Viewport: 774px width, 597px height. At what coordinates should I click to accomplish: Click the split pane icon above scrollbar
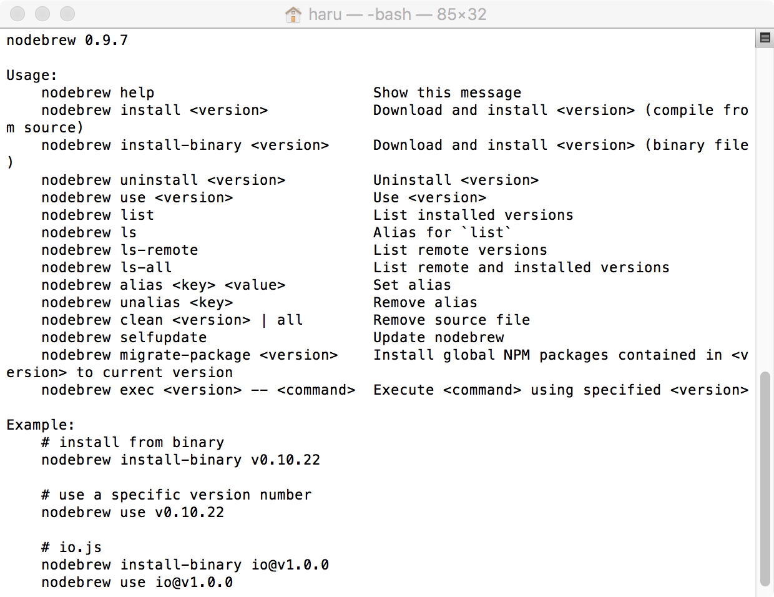coord(765,38)
